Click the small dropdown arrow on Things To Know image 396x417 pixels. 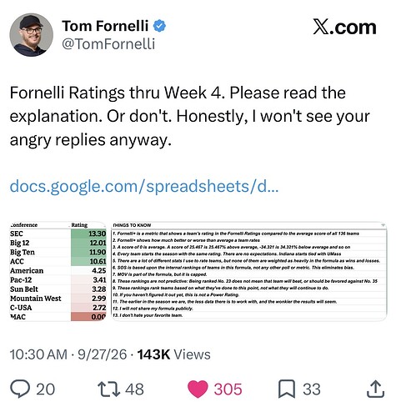[383, 225]
